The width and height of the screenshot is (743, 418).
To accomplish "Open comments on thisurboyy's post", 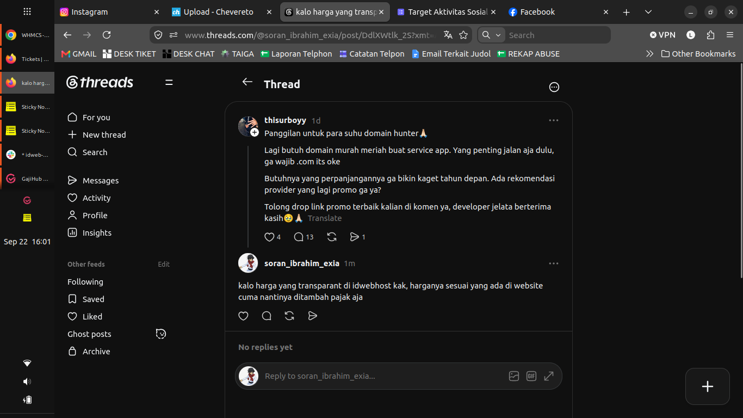I will click(x=304, y=237).
